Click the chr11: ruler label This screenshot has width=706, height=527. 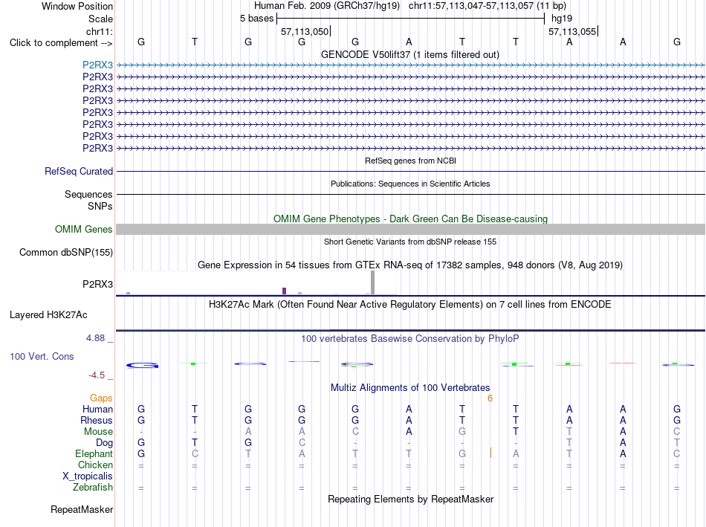[99, 31]
